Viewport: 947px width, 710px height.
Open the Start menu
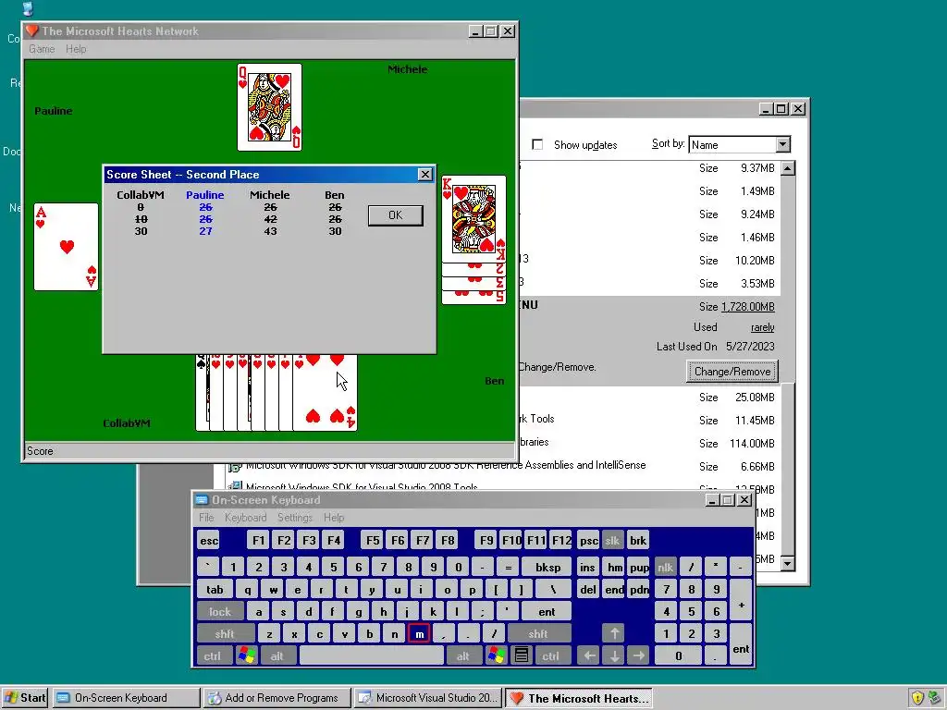point(25,698)
